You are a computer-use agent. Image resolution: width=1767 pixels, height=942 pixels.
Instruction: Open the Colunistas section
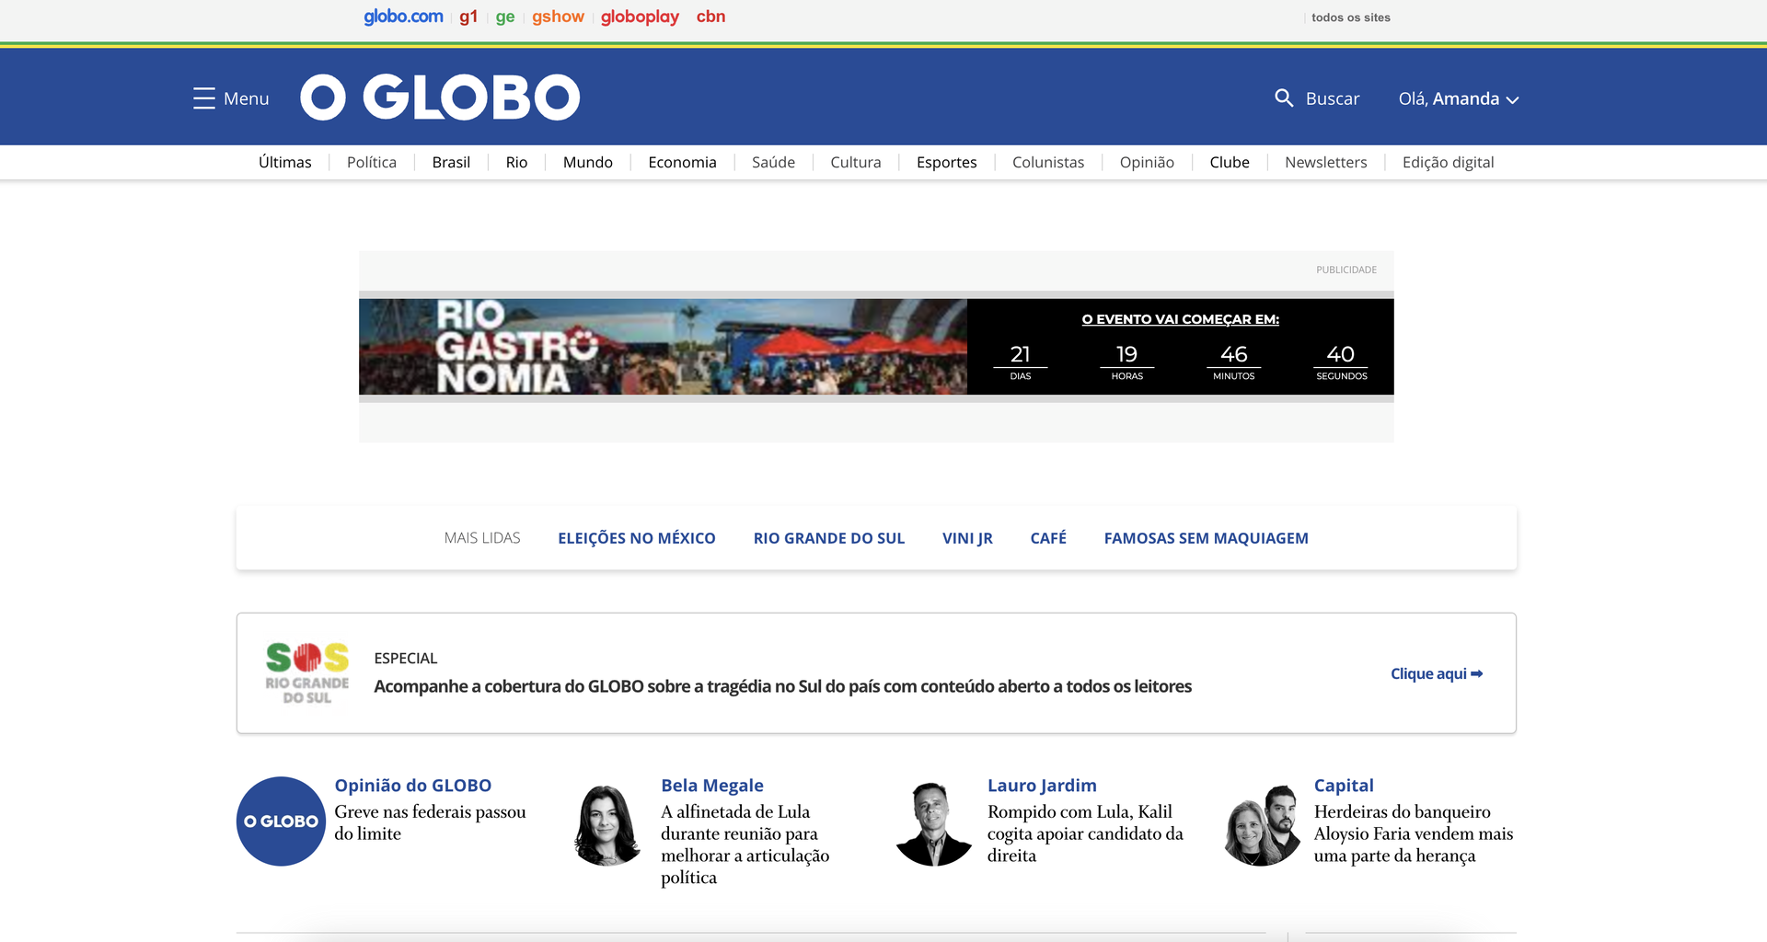(x=1048, y=162)
